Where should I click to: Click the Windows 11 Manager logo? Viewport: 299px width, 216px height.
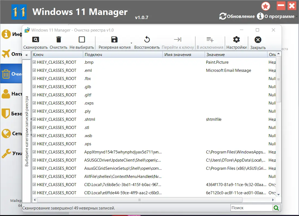click(x=19, y=12)
